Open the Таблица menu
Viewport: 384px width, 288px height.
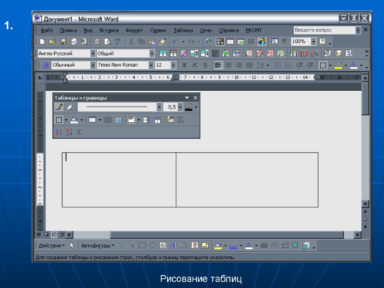tap(183, 30)
